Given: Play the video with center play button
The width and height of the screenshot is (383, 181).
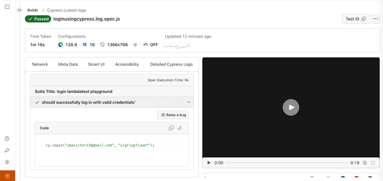Looking at the screenshot, I should (291, 107).
